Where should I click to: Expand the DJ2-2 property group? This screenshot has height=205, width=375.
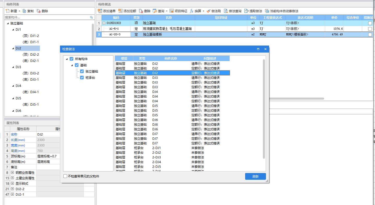(13, 189)
